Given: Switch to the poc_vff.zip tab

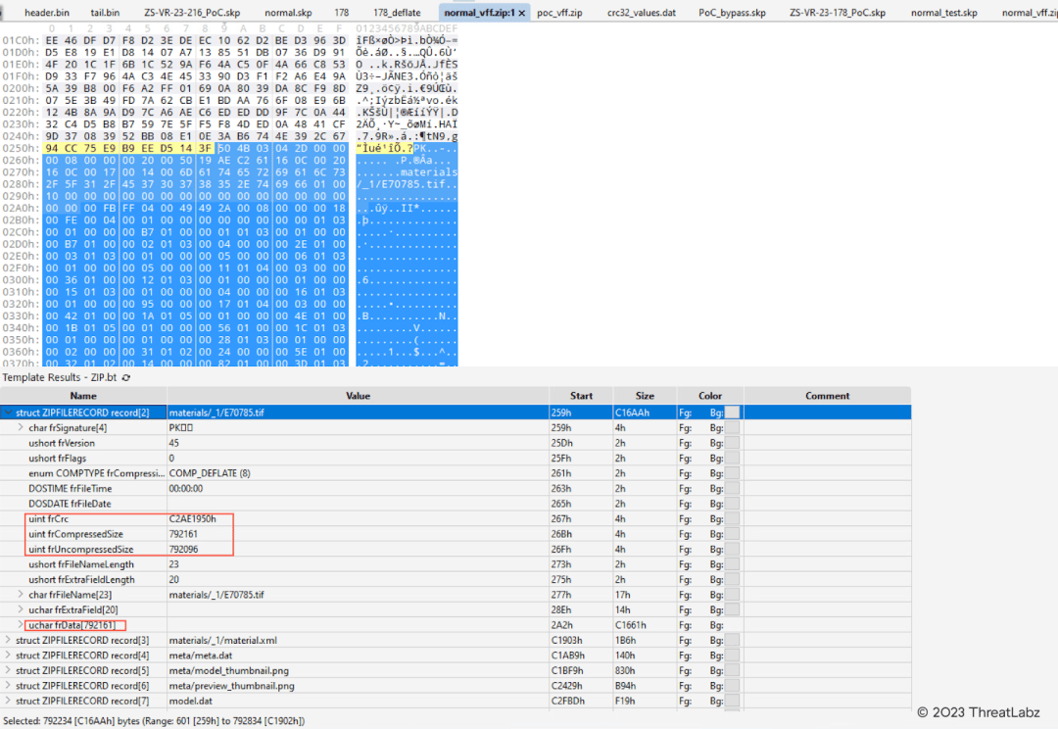Looking at the screenshot, I should coord(560,13).
